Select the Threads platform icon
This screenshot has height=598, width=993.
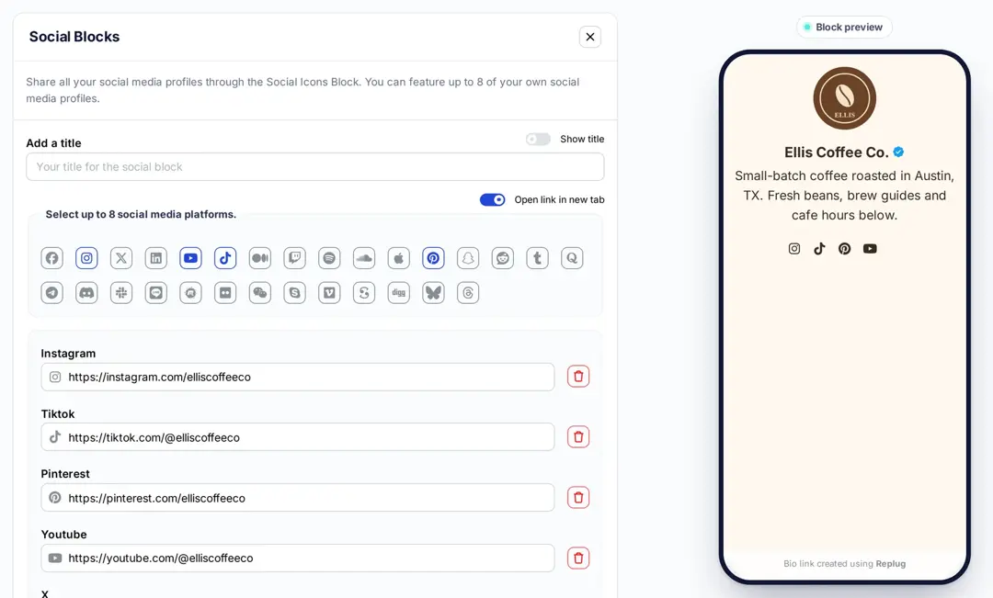(468, 293)
